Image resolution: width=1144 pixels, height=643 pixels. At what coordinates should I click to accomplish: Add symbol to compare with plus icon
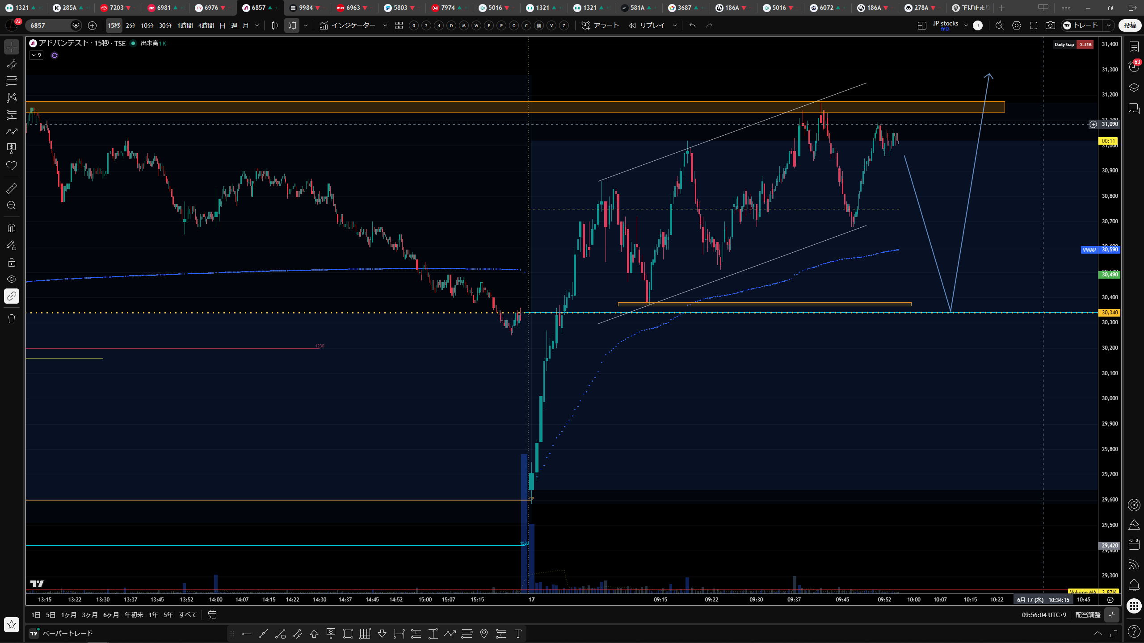[93, 26]
